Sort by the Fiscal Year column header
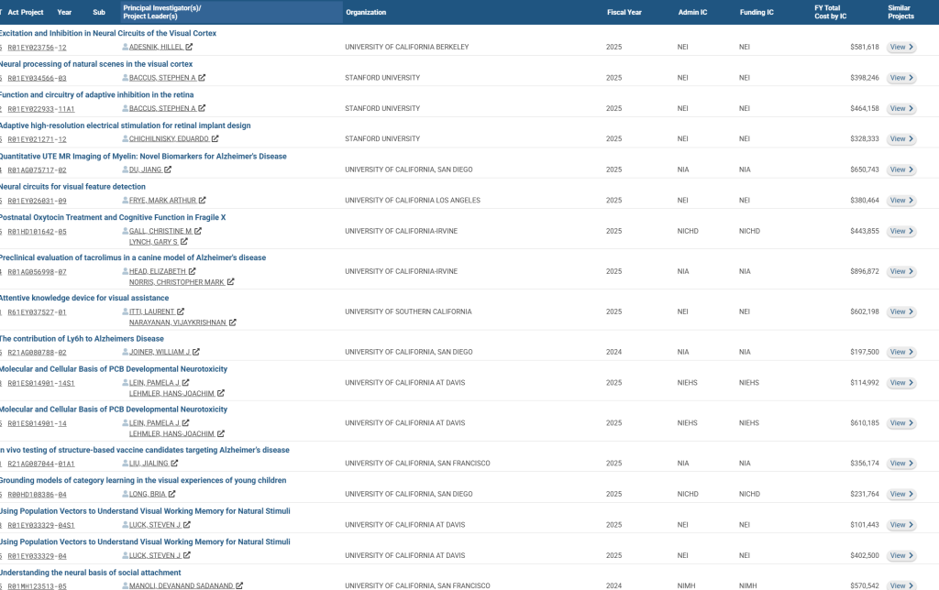The height and width of the screenshot is (590, 939). pos(624,12)
